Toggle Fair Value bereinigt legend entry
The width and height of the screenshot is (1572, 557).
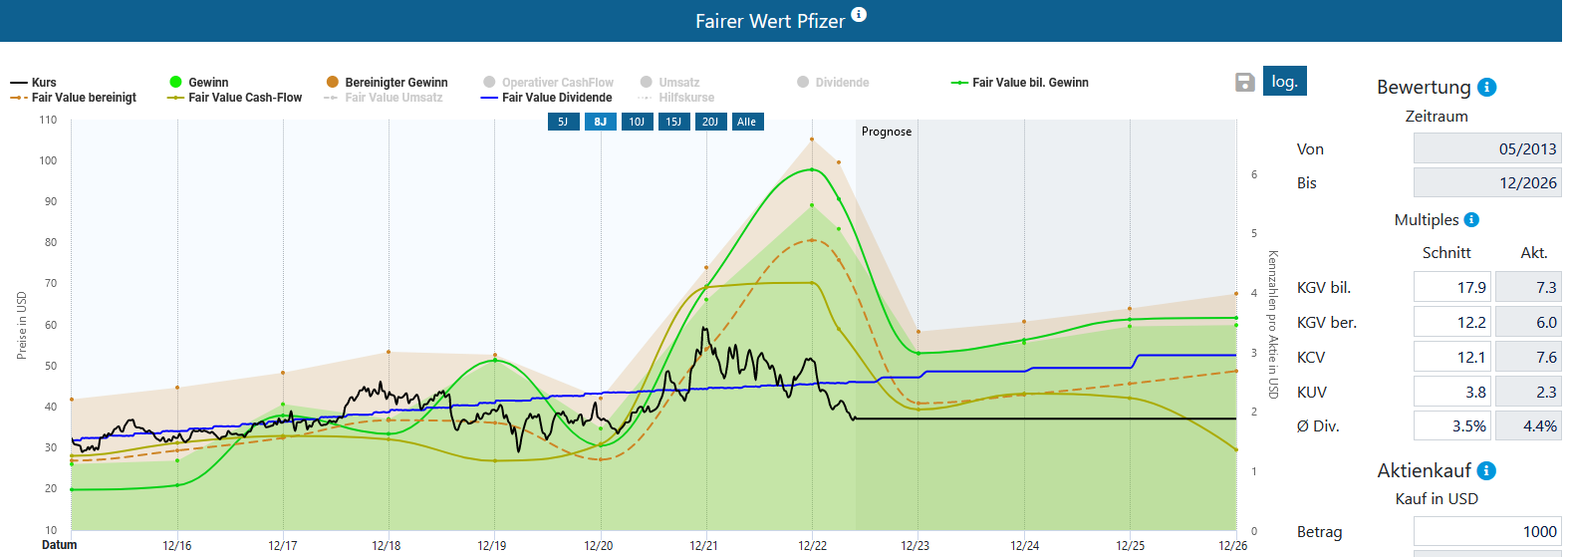point(73,98)
